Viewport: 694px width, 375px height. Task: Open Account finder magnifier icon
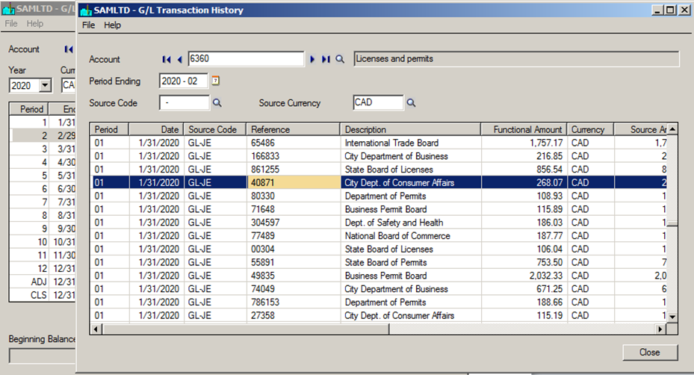point(340,59)
